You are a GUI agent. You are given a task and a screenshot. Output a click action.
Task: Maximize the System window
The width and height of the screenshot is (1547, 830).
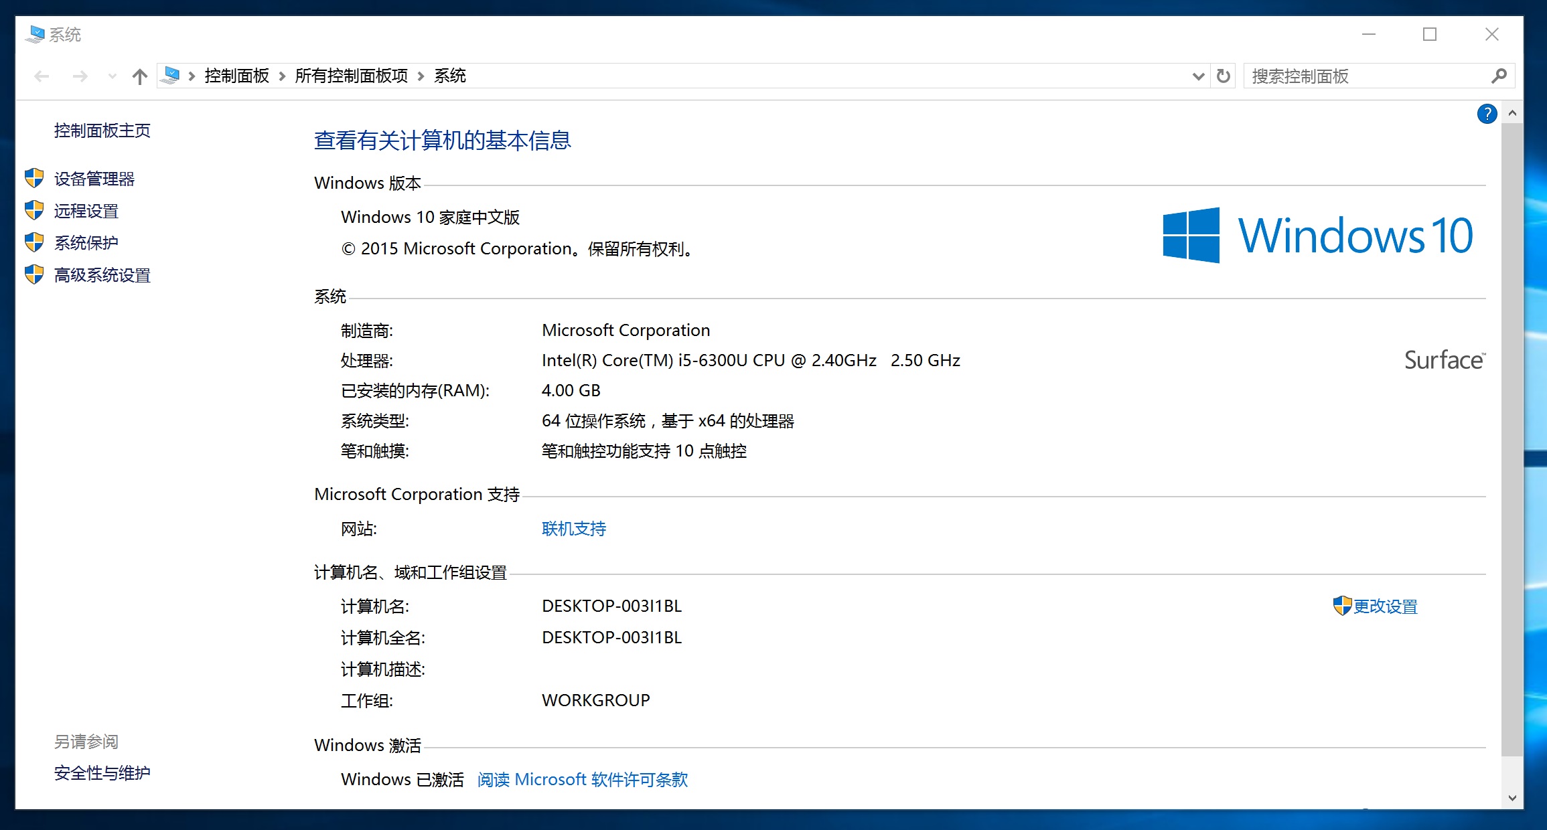[1430, 34]
